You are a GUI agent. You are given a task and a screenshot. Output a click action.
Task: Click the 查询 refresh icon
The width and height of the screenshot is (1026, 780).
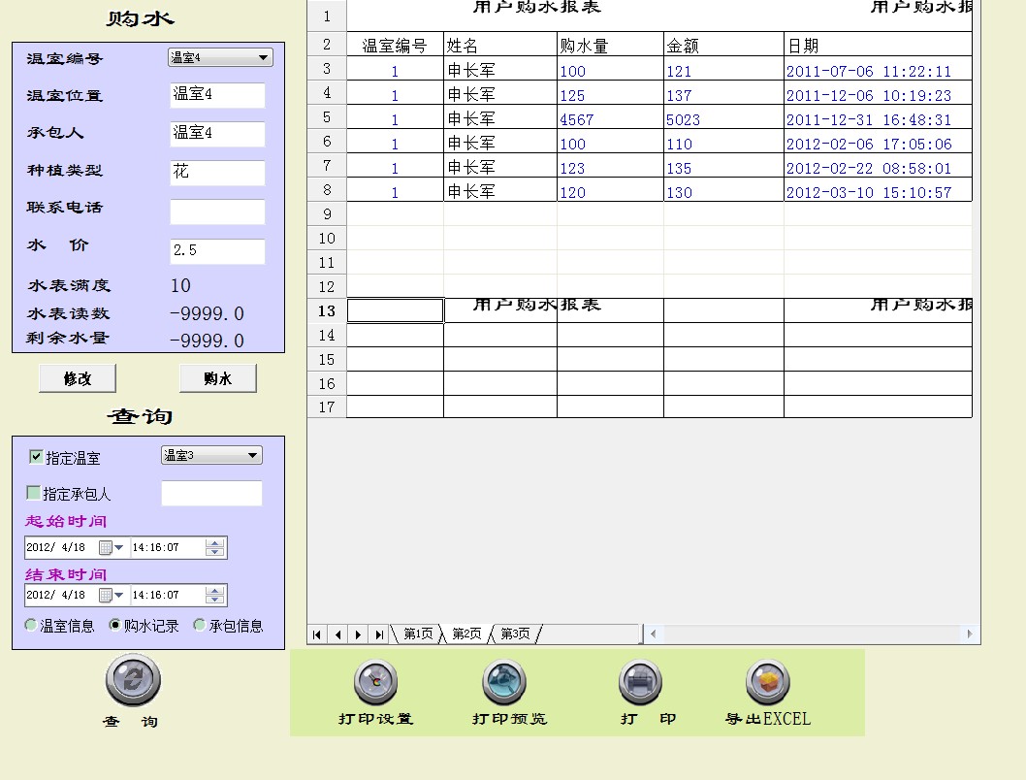(133, 680)
